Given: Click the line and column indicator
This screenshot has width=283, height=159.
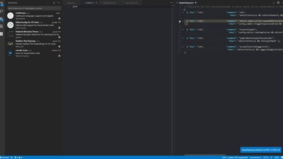Looking at the screenshot, I should (235, 158).
